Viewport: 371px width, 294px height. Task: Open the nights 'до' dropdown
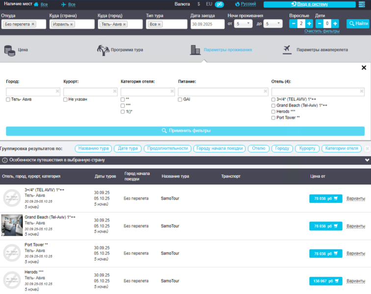[x=273, y=24]
